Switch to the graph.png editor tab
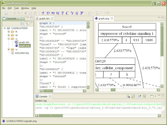 click(x=104, y=19)
